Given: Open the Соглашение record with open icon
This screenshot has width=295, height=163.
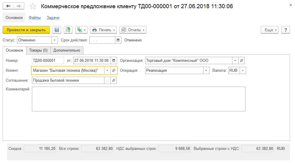Looking at the screenshot, I should tap(114, 80).
